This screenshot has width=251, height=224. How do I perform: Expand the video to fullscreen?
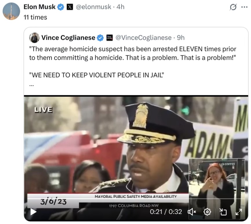point(239,212)
